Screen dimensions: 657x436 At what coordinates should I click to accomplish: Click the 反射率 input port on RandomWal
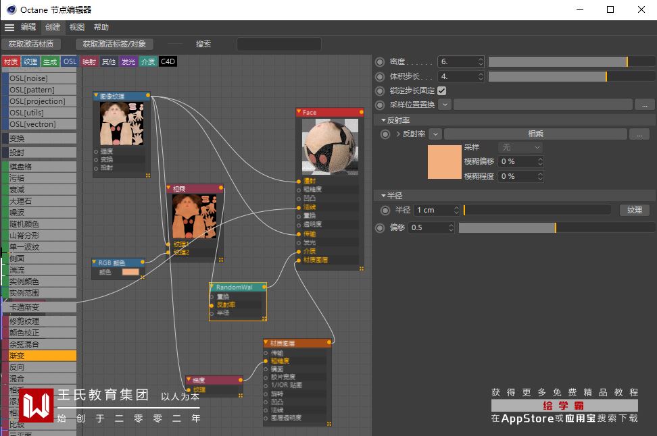click(x=212, y=305)
